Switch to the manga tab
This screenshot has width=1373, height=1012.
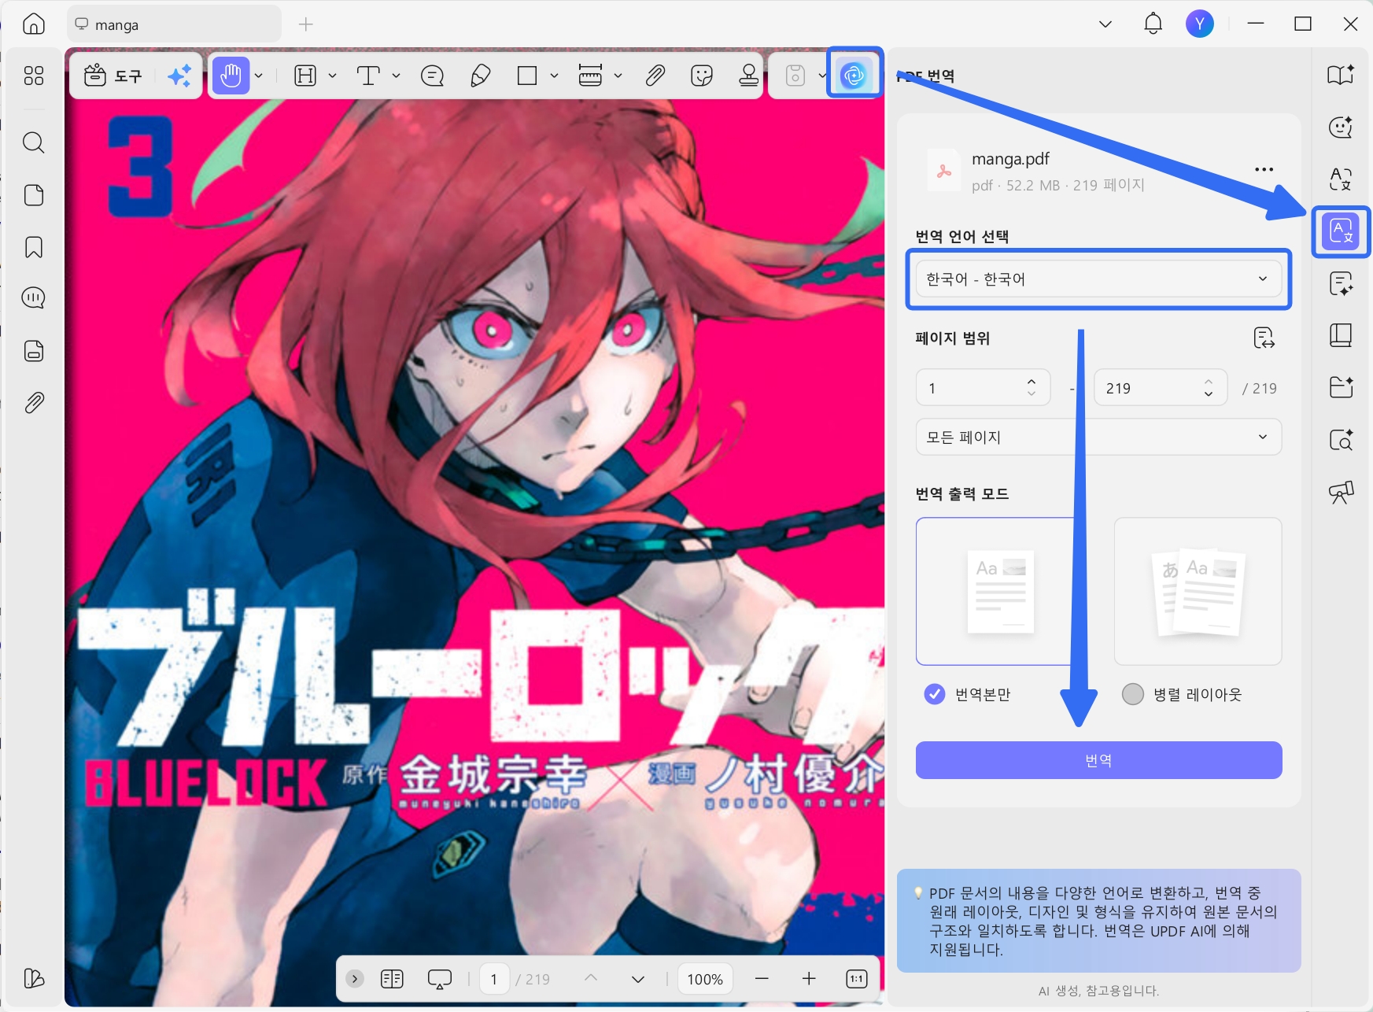[x=175, y=24]
